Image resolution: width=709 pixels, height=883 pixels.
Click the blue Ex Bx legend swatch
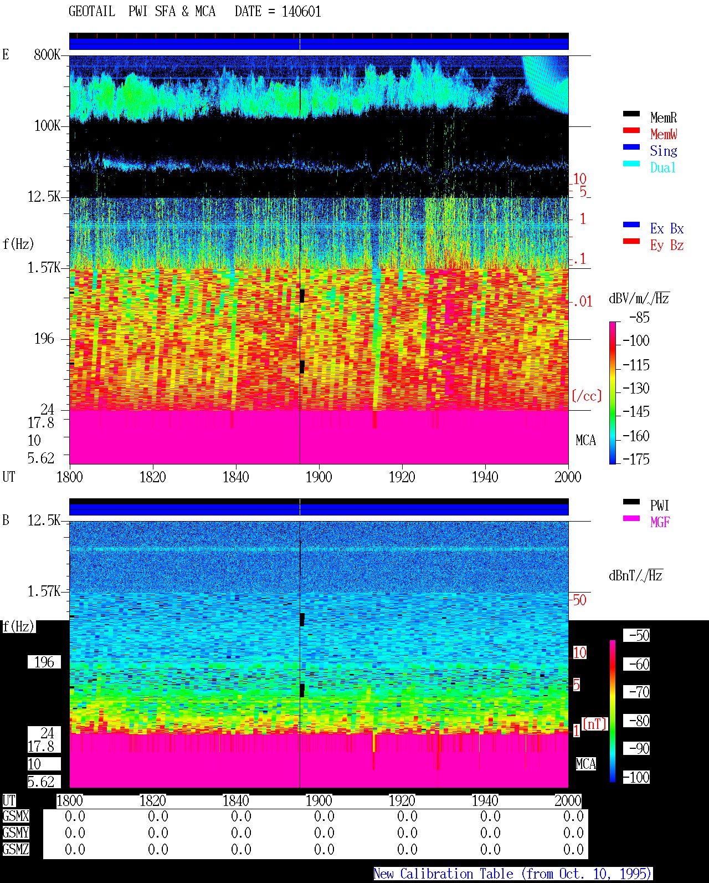click(631, 224)
